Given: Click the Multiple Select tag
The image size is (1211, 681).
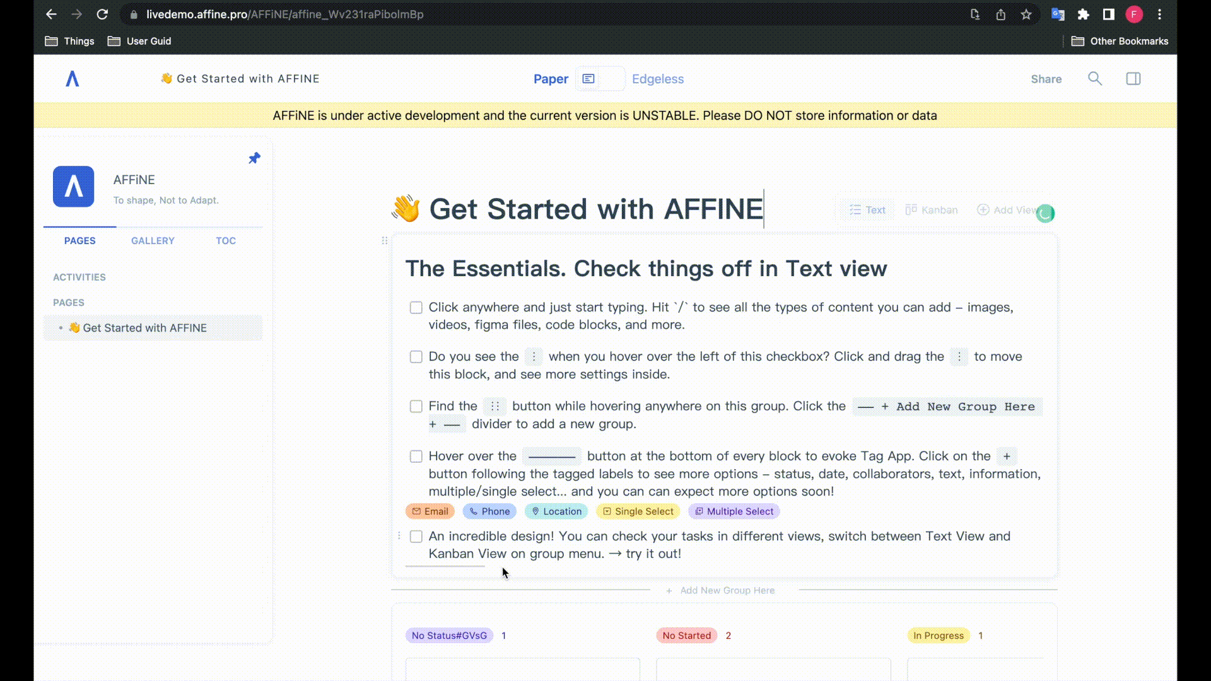Looking at the screenshot, I should tap(734, 511).
